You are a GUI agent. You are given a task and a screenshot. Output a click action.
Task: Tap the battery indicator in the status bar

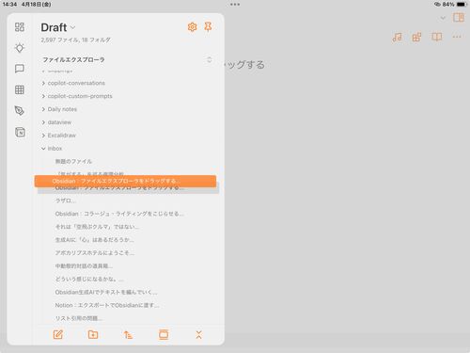[x=462, y=5]
